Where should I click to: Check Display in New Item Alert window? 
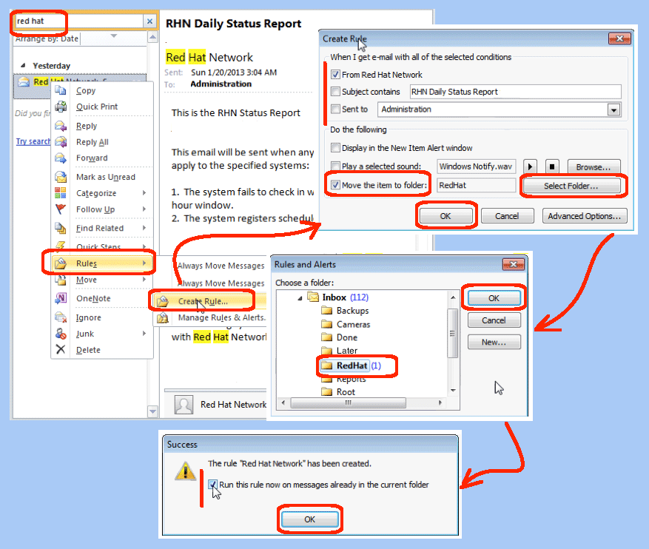coord(336,148)
